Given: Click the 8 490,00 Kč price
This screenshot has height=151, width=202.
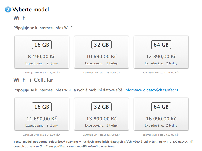Looking at the screenshot, I should pyautogui.click(x=42, y=57).
